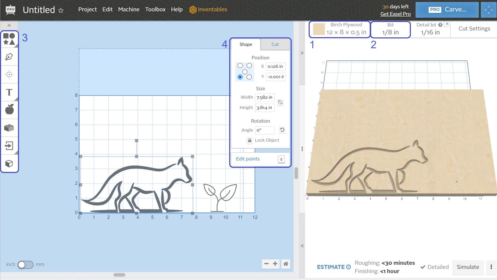Screen dimensions: 497x280
Task: Collapse the left toolbar with the top chevron
Action: point(9,25)
